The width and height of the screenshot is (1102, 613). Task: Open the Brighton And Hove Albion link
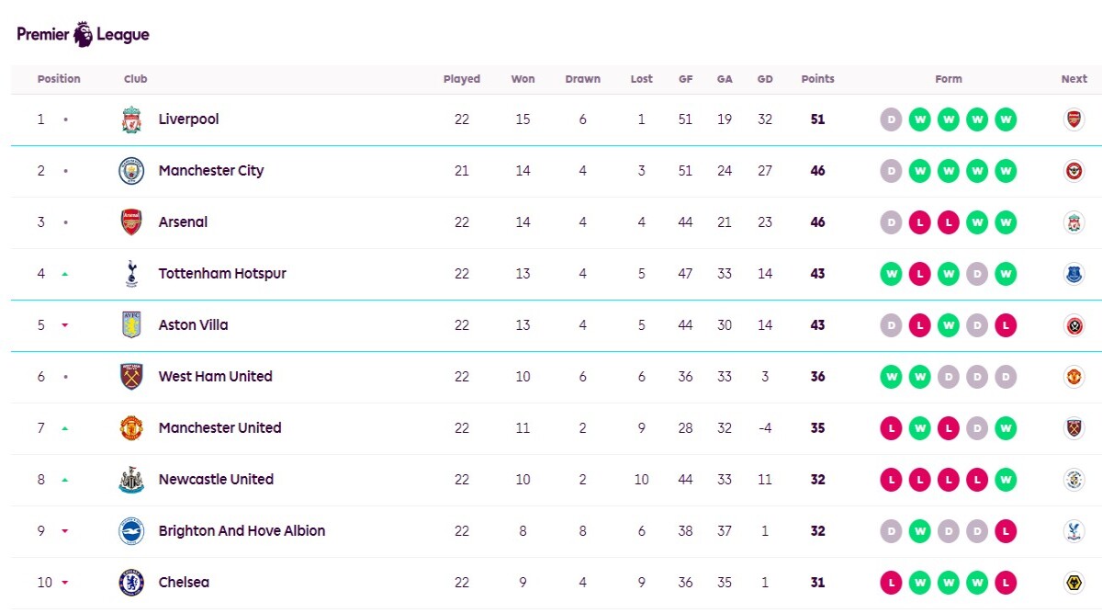[242, 530]
